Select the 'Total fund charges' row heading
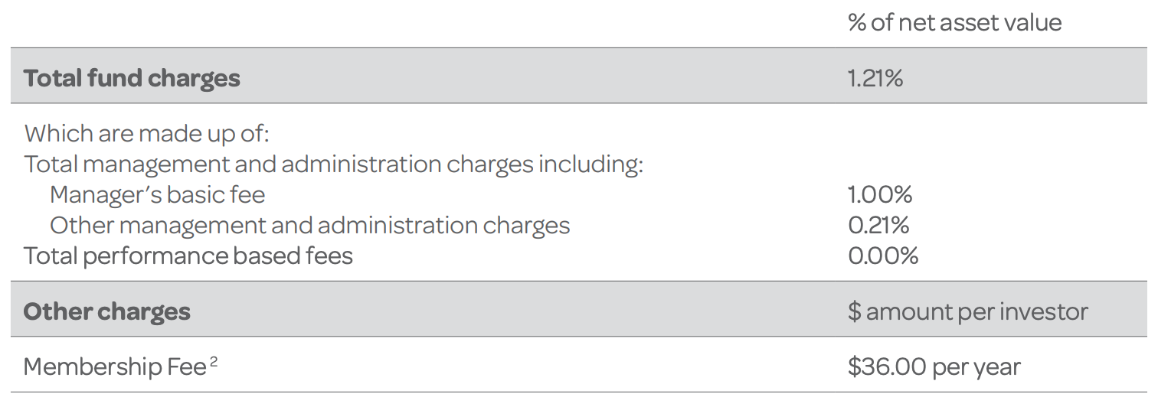This screenshot has height=407, width=1158. pyautogui.click(x=132, y=78)
